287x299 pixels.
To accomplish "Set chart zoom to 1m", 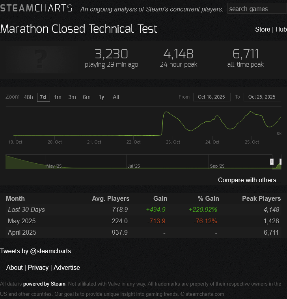I will pos(58,97).
